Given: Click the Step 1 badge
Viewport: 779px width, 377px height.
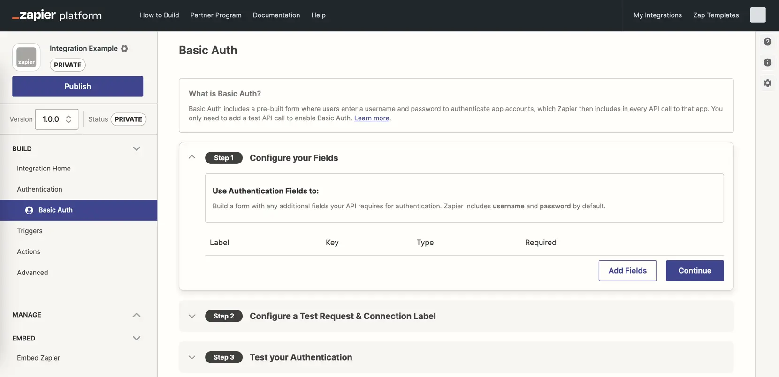Looking at the screenshot, I should coord(224,158).
